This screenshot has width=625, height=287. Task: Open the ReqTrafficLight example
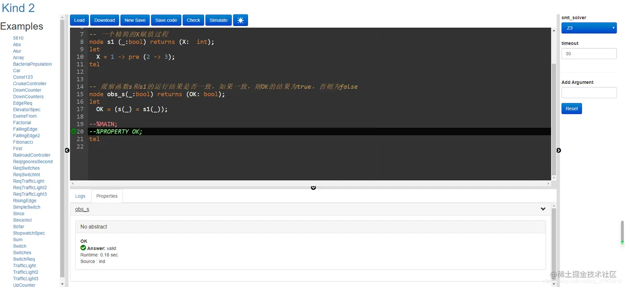[29, 181]
